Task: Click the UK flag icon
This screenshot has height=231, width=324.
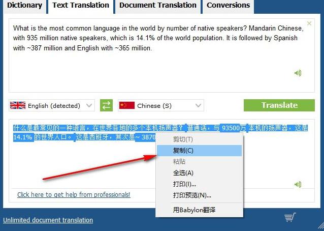Action: tap(18, 105)
